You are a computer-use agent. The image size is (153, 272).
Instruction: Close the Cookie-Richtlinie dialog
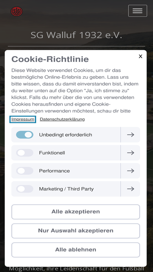click(x=140, y=56)
